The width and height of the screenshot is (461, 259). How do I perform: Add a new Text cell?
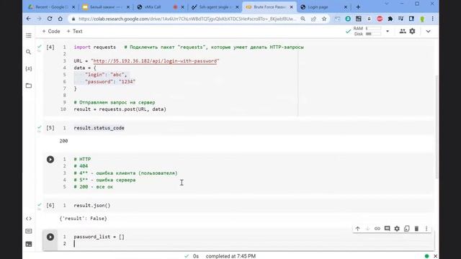(x=74, y=31)
